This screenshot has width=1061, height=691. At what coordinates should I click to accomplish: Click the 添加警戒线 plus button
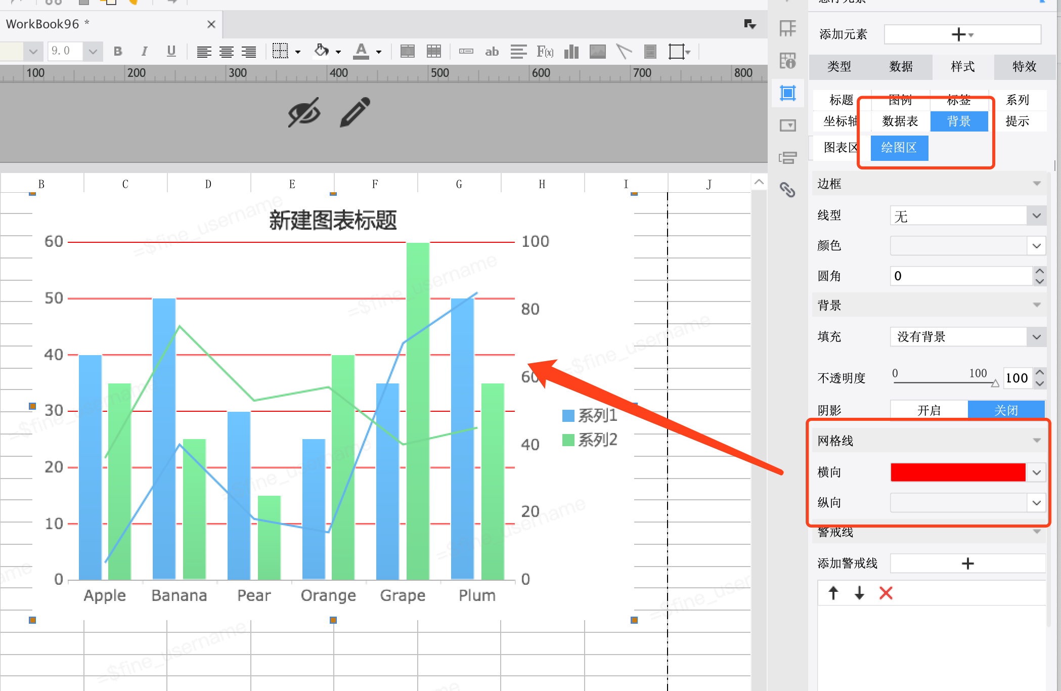click(x=967, y=564)
